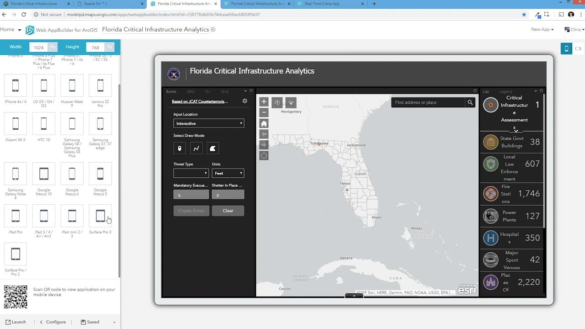Click the Find address or place field
Viewport: 585px width, 329px height.
(428, 102)
